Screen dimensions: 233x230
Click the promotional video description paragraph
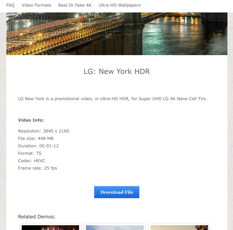[x=112, y=99]
